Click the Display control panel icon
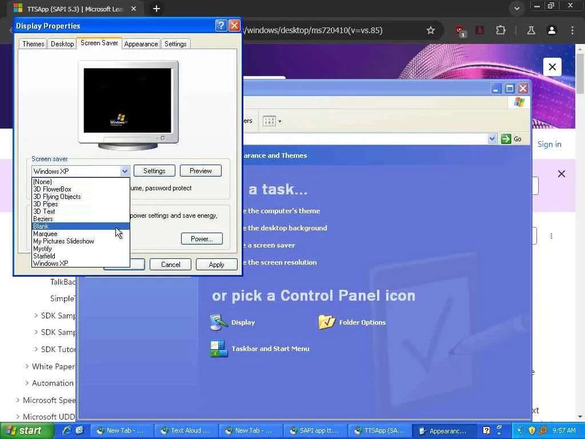 (x=219, y=322)
